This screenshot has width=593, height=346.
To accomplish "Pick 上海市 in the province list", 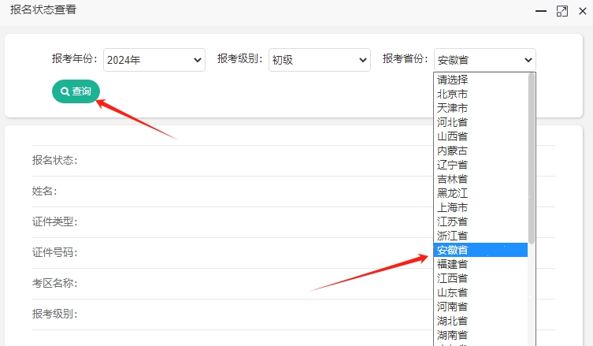I will pyautogui.click(x=453, y=207).
